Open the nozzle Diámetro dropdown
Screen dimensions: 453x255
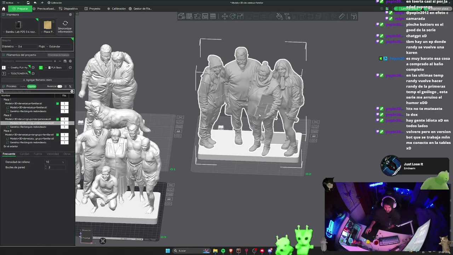point(26,46)
